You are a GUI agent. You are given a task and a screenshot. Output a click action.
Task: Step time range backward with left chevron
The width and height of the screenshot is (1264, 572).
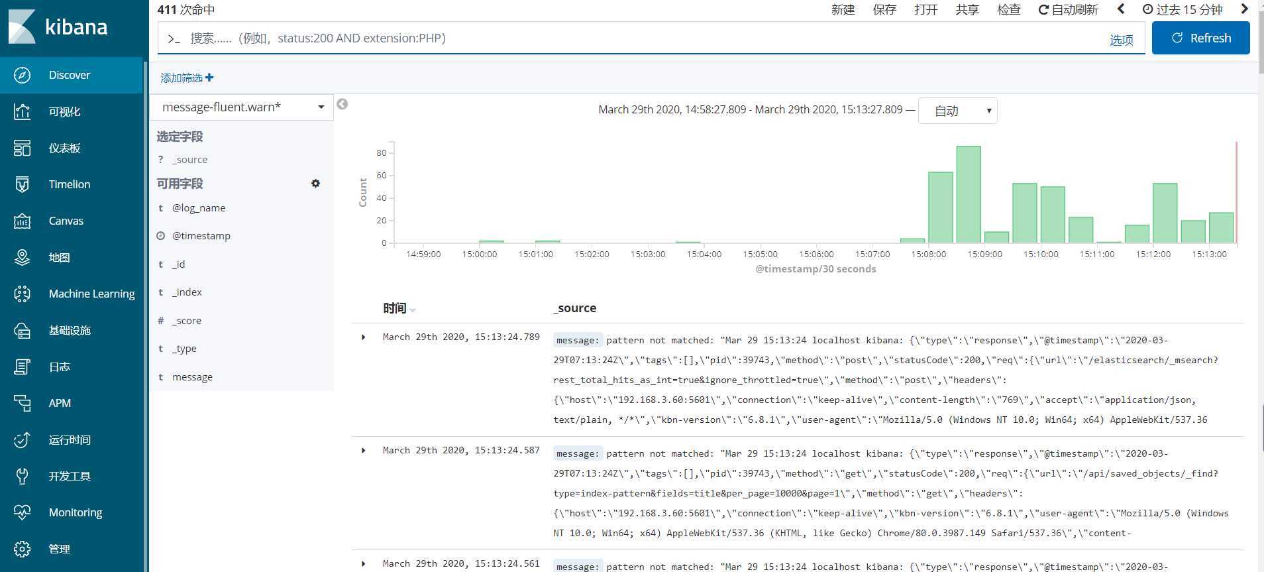(1121, 9)
